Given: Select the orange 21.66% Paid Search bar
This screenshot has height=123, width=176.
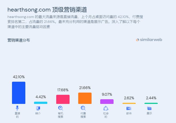Looking at the screenshot, I should pos(85,98).
